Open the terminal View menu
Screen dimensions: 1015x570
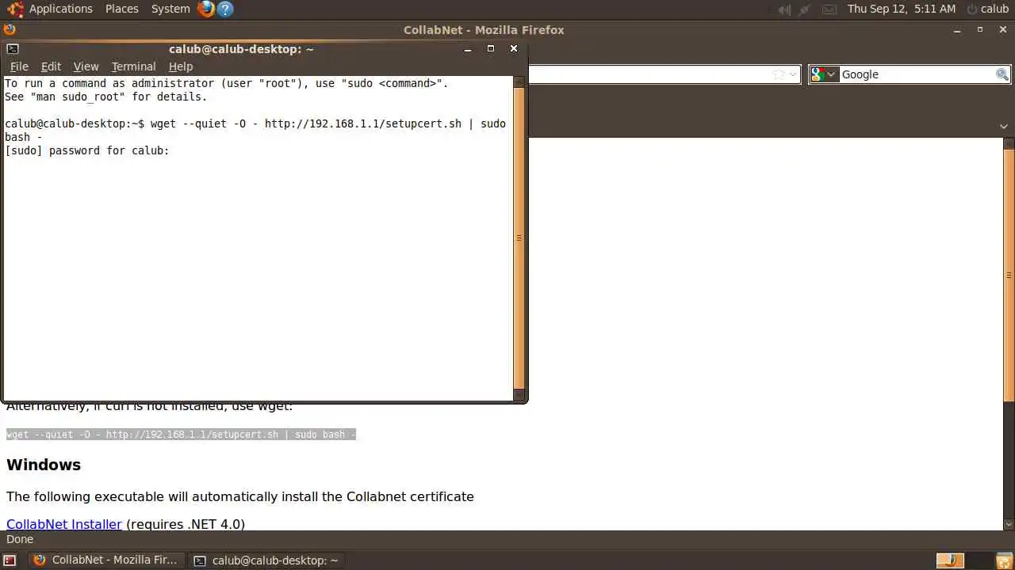tap(86, 66)
